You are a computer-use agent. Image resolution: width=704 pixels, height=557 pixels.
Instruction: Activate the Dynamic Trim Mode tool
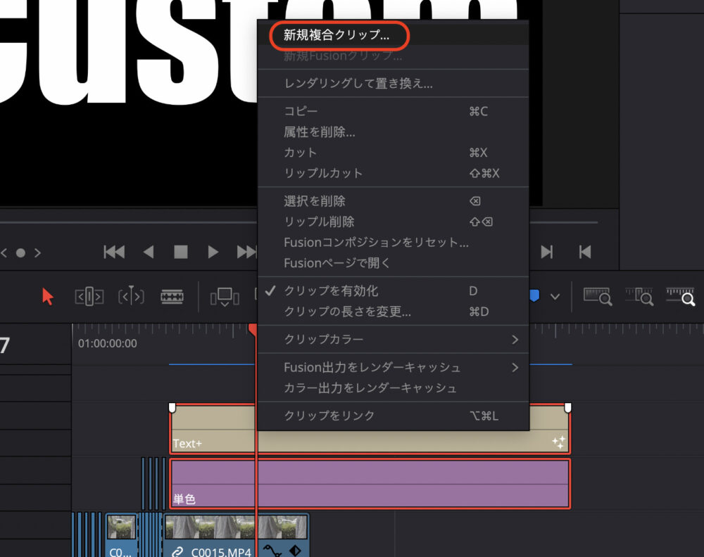tap(131, 297)
